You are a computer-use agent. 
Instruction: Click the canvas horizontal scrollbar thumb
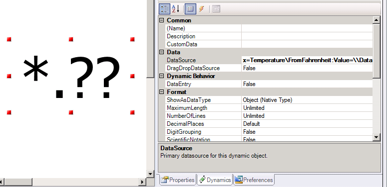[18, 182]
